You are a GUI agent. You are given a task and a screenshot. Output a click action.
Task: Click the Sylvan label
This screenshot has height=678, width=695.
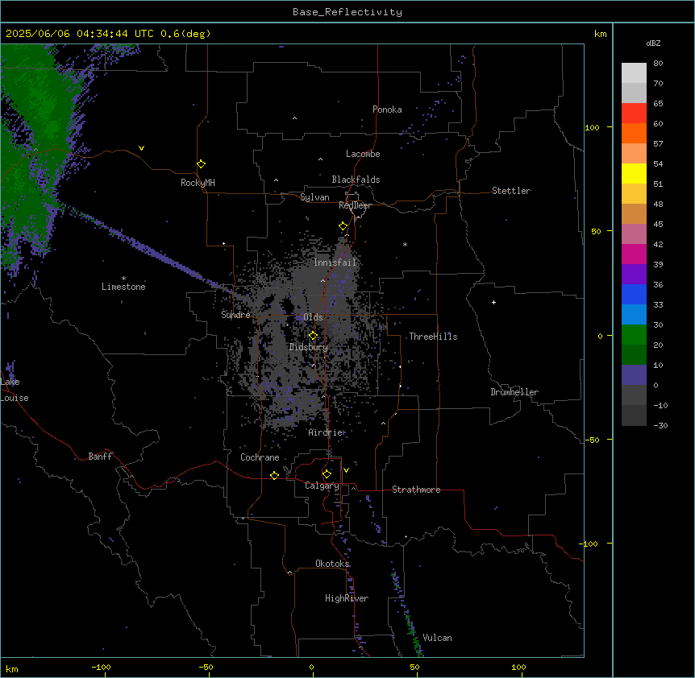314,197
